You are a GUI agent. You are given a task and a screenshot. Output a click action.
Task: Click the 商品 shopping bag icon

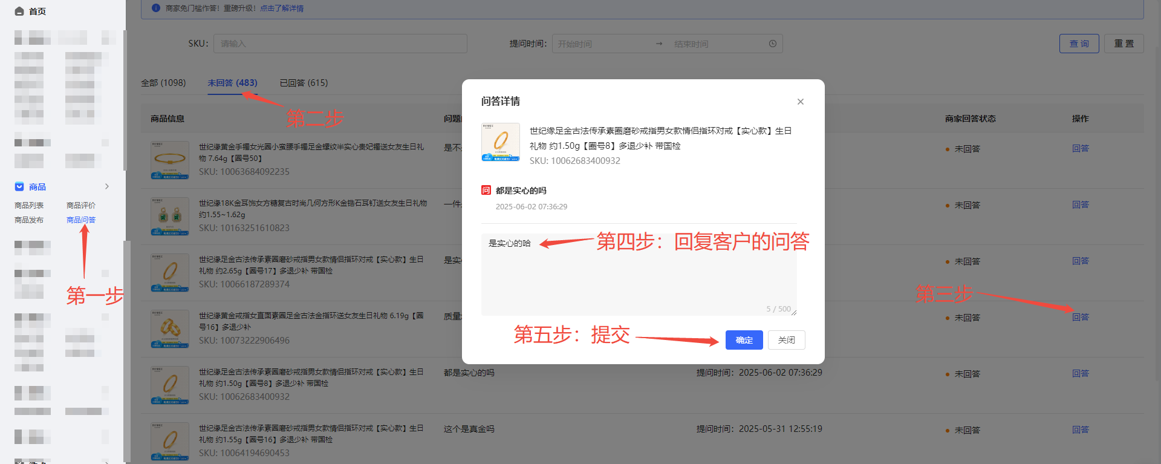[19, 187]
